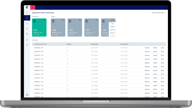Click the power logout icon in sidebar
Screen dimensions: 192x108
coord(27,95)
